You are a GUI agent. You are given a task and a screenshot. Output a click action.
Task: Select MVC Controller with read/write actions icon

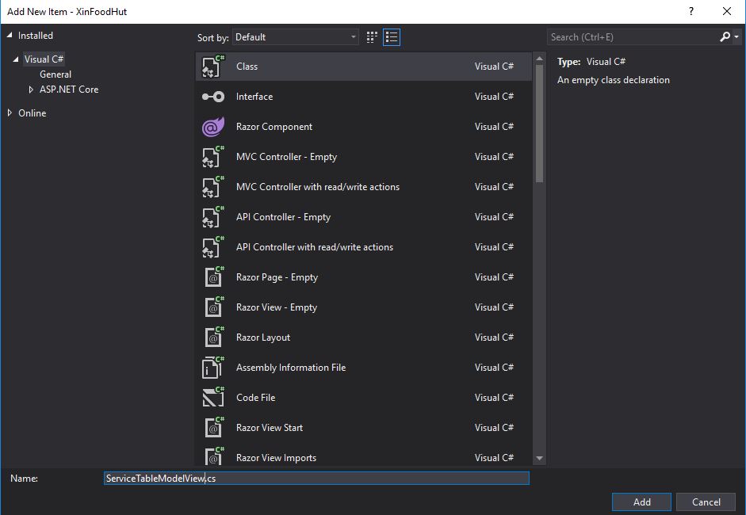(212, 187)
